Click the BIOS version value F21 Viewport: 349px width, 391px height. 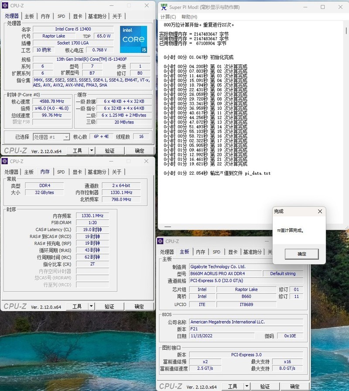[x=246, y=329]
